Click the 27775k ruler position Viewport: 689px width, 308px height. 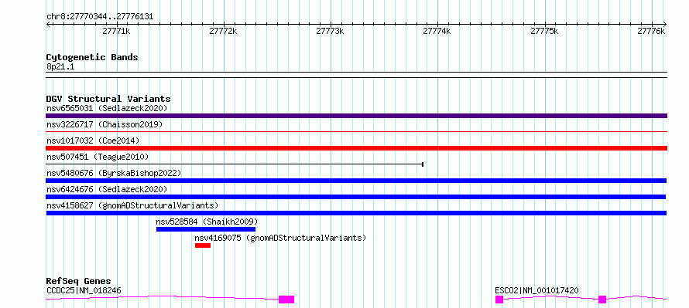544,31
